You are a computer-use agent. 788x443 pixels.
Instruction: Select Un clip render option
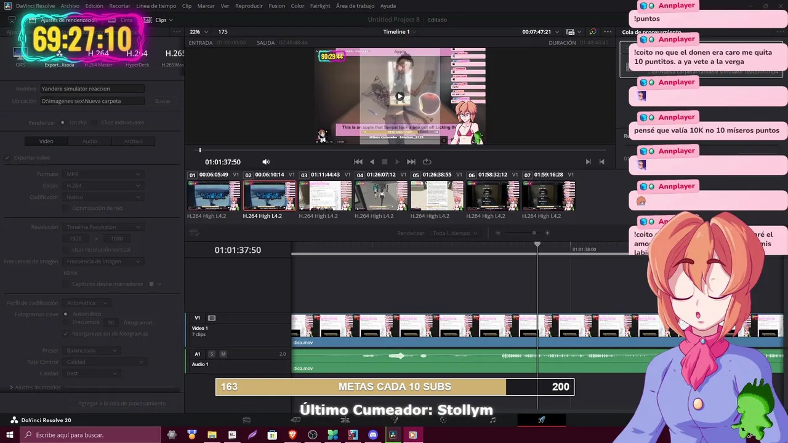click(x=63, y=122)
